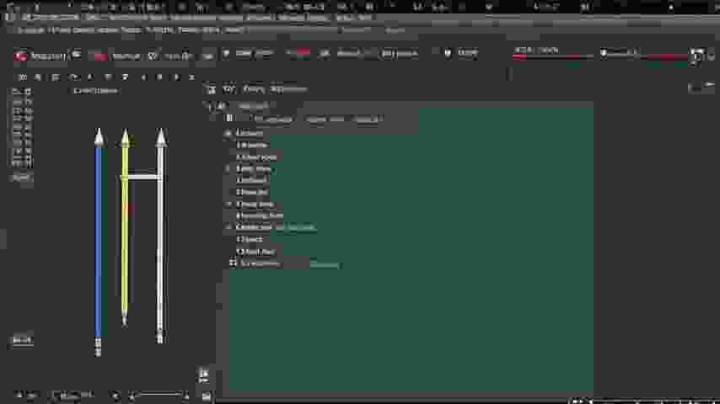Image resolution: width=720 pixels, height=404 pixels.
Task: Click the first icon in the tree panel header
Action: (x=212, y=88)
